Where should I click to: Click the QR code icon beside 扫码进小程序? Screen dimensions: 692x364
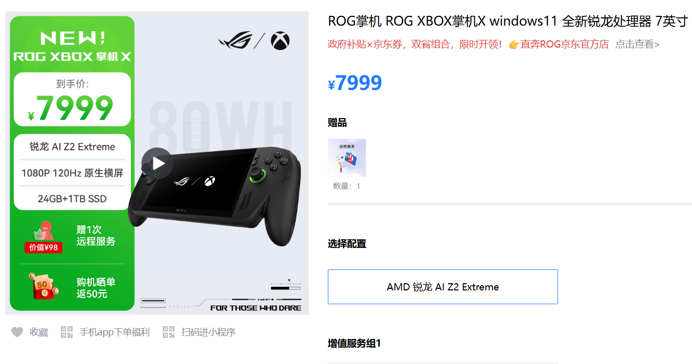(x=169, y=332)
